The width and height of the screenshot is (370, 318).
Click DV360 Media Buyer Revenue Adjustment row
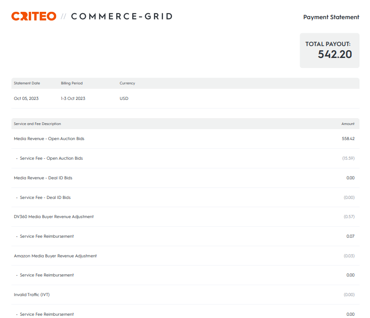click(54, 217)
